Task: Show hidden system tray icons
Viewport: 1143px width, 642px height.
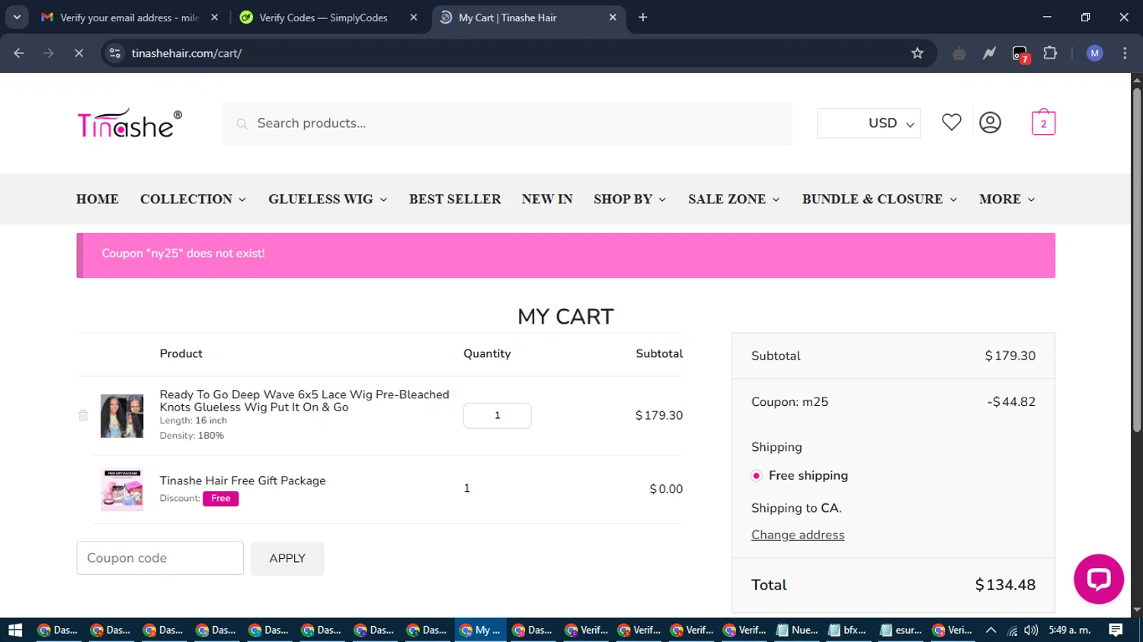Action: coord(991,630)
